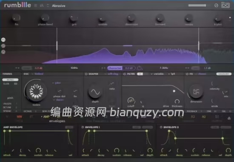Viewport: 234px width, 162px height.
Task: Click the white filter curve handle
Action: point(174,91)
